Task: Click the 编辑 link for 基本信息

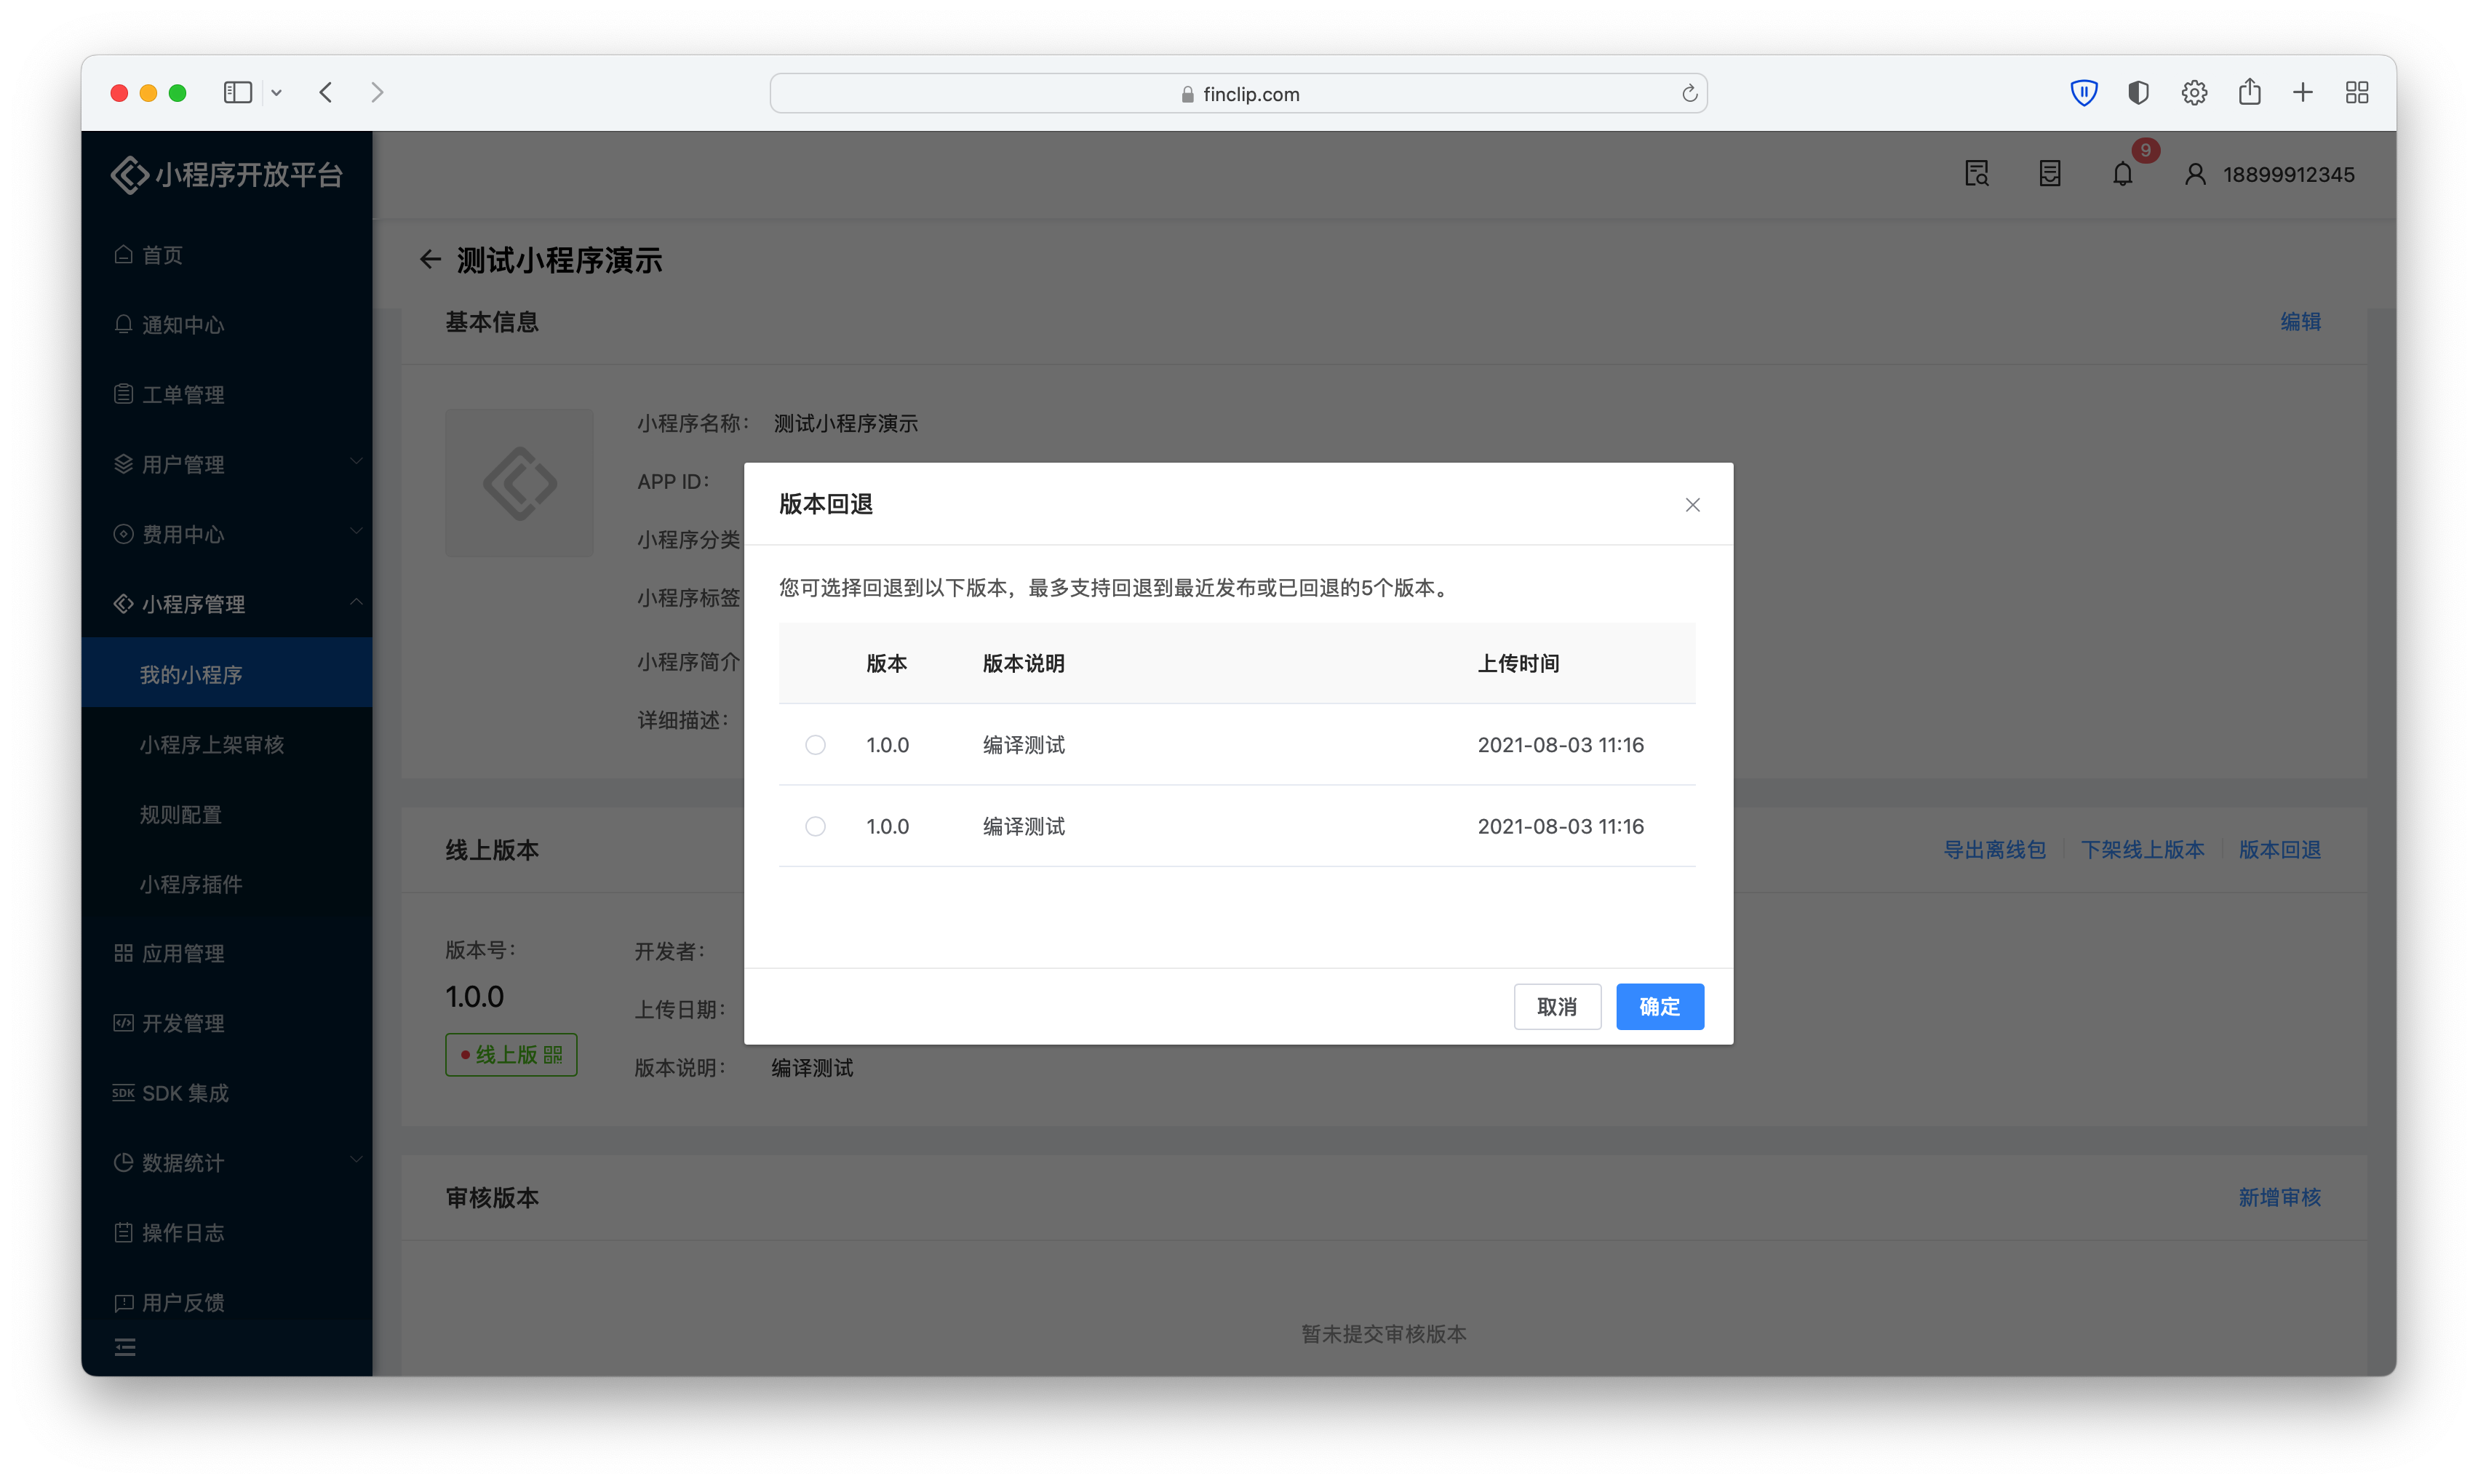Action: (x=2300, y=322)
